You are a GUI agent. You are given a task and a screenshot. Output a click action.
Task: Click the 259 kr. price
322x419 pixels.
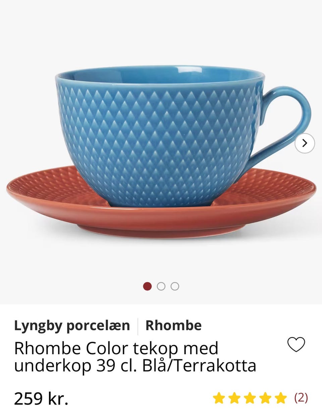[41, 399]
